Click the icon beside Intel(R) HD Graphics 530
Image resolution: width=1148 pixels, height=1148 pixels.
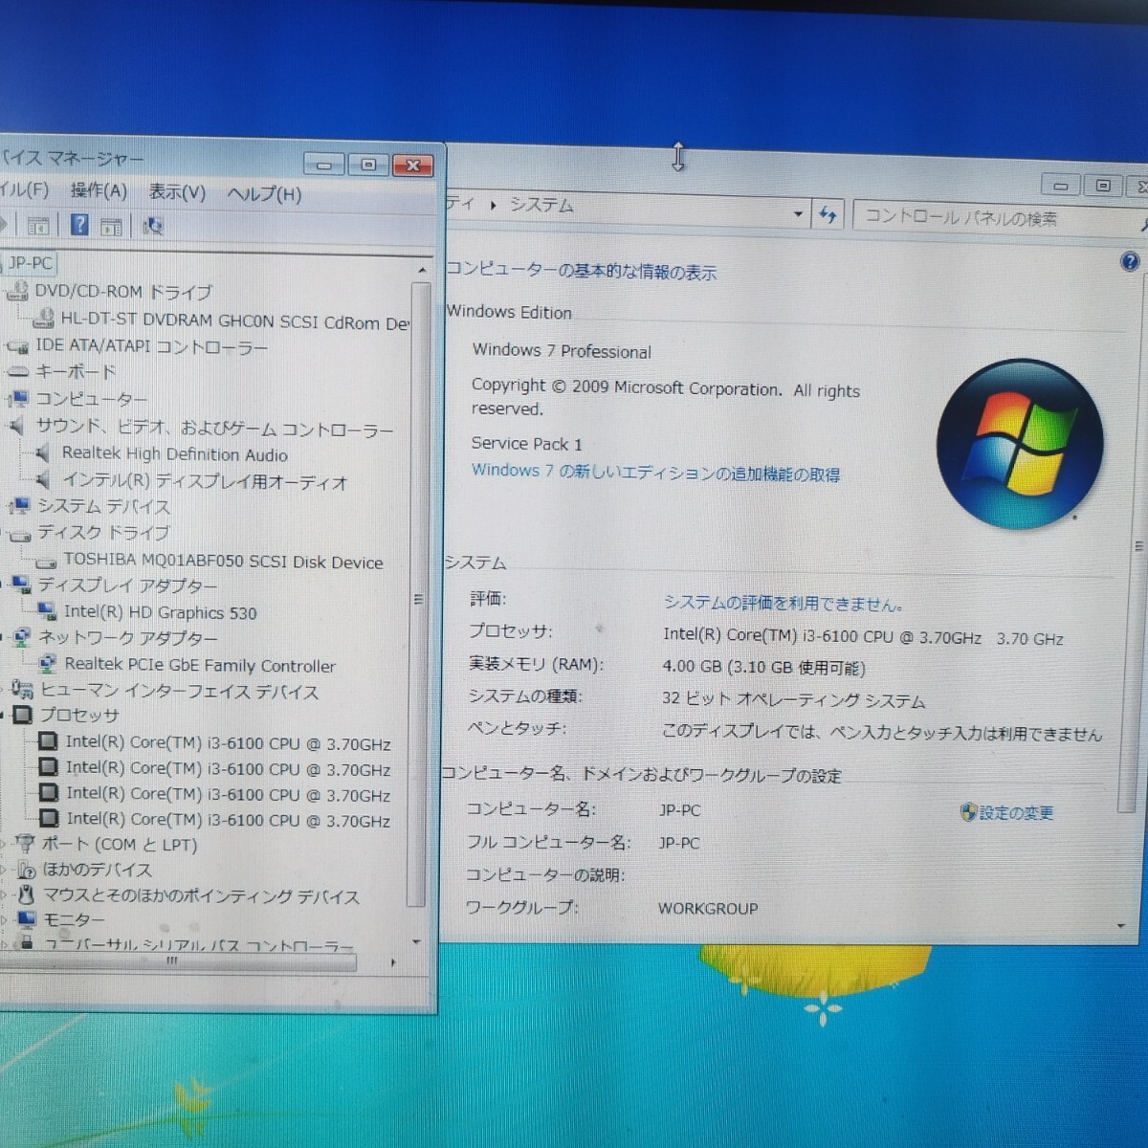[46, 611]
